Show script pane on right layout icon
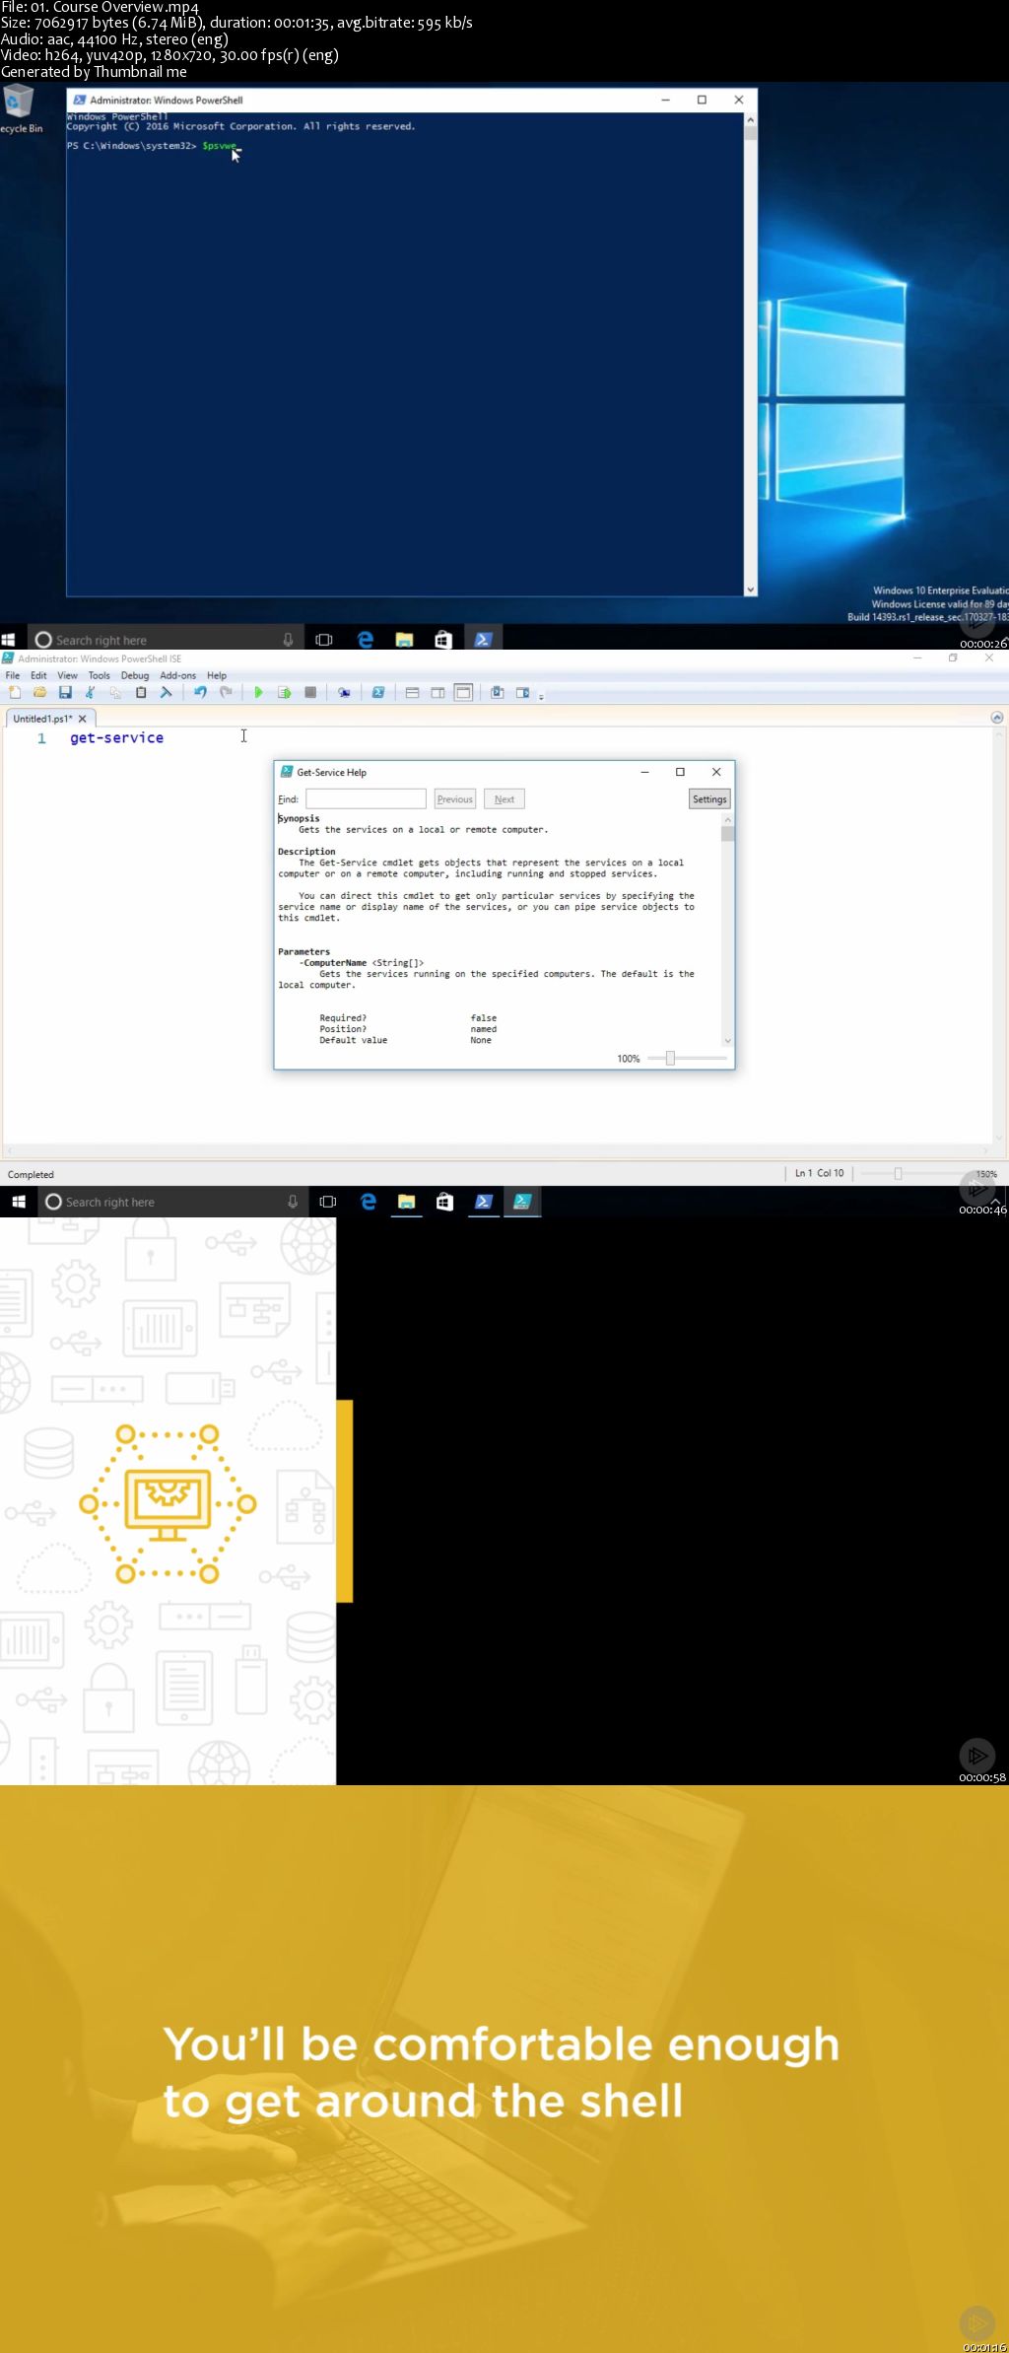1009x2353 pixels. (x=437, y=693)
